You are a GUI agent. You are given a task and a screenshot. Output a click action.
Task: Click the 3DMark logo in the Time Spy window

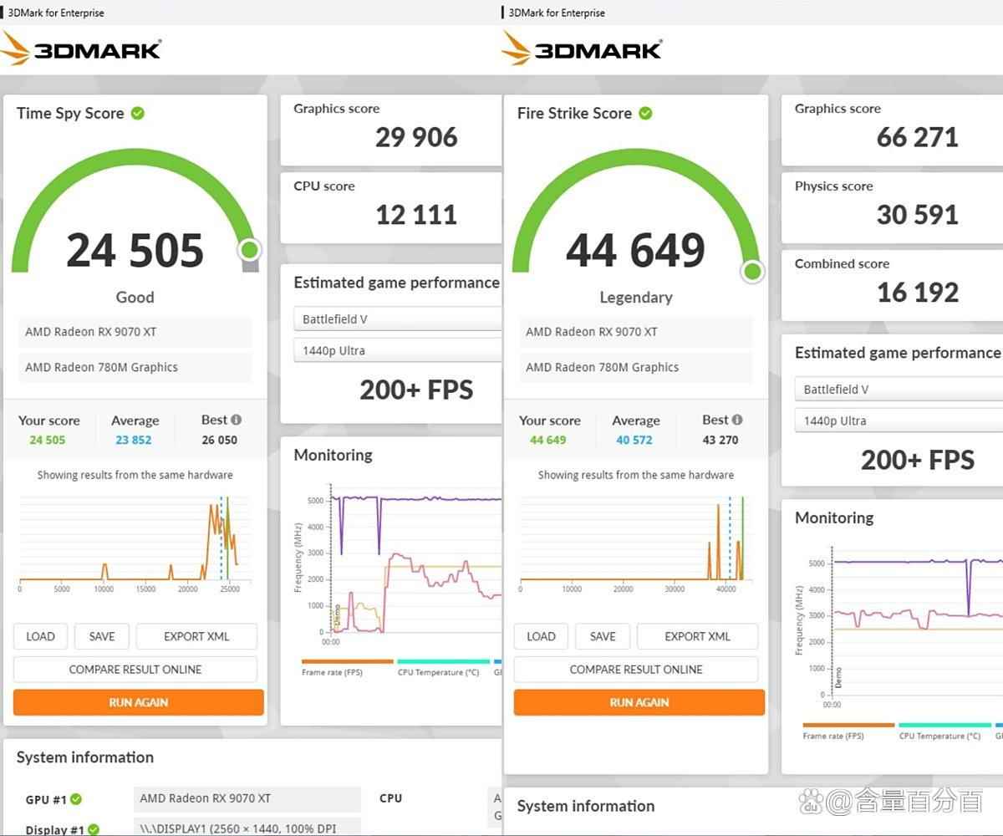pyautogui.click(x=81, y=48)
